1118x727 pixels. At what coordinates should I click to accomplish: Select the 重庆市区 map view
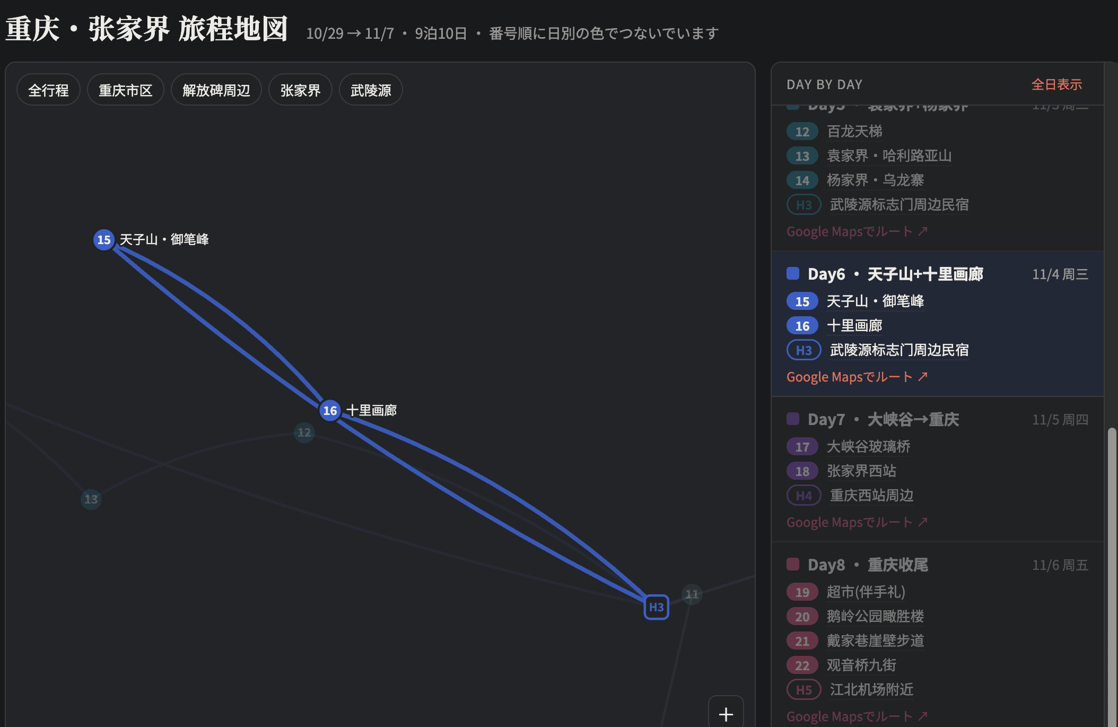[126, 90]
